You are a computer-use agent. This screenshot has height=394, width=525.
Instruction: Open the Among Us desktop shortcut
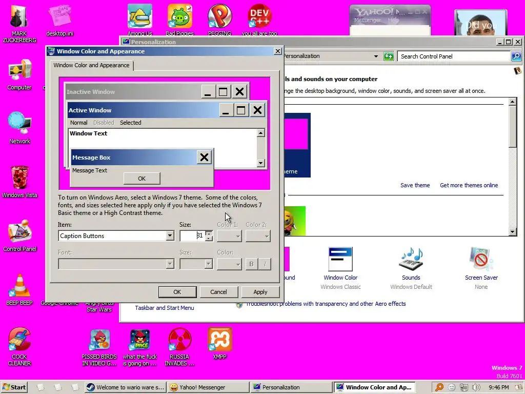coord(139,19)
